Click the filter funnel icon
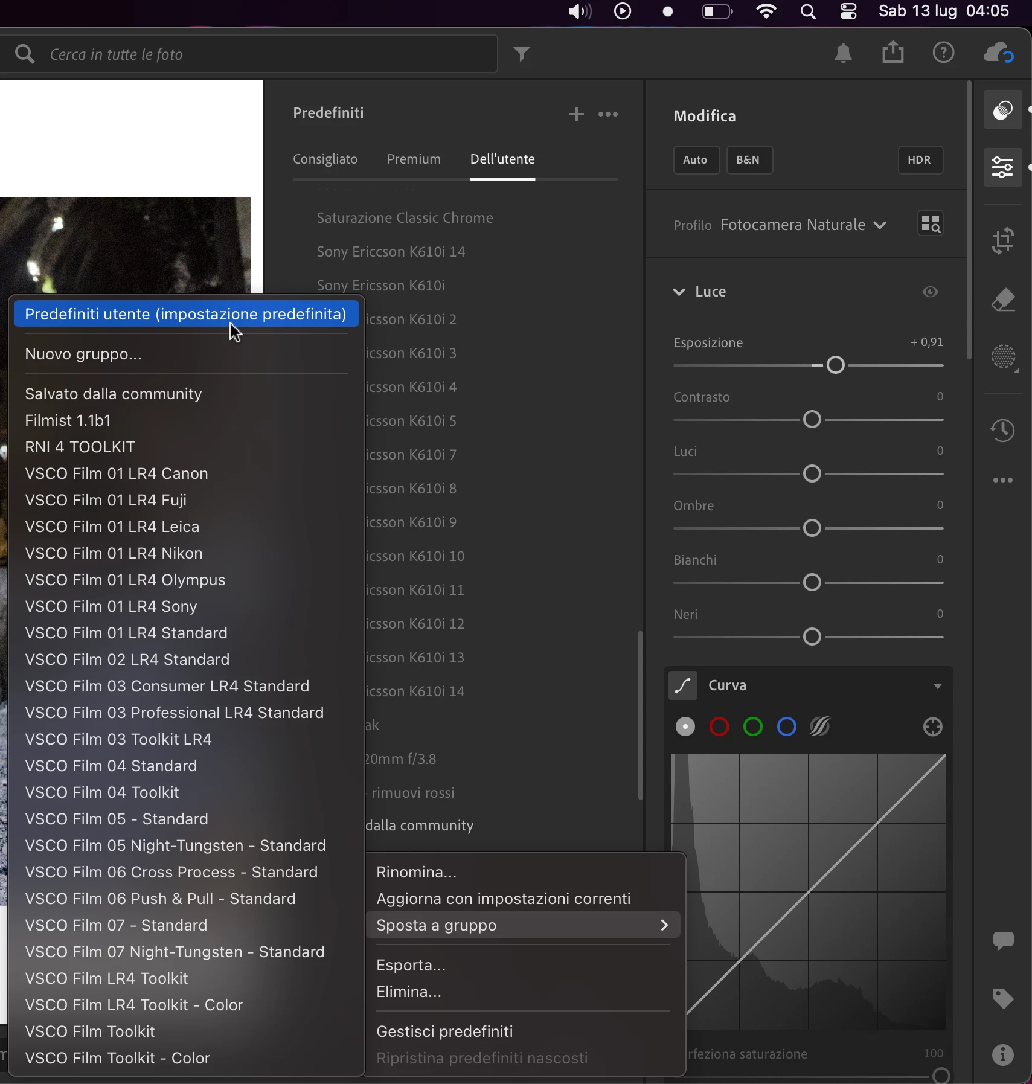The image size is (1032, 1084). click(x=522, y=54)
